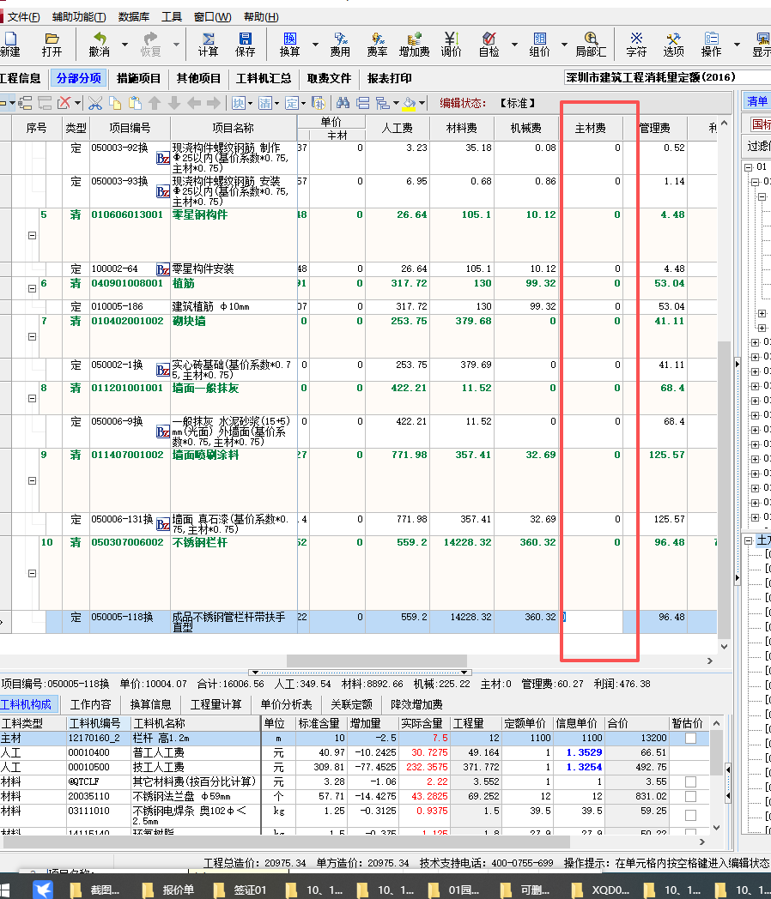Switch to the 措施项目 tab
This screenshot has height=899, width=771.
click(139, 79)
